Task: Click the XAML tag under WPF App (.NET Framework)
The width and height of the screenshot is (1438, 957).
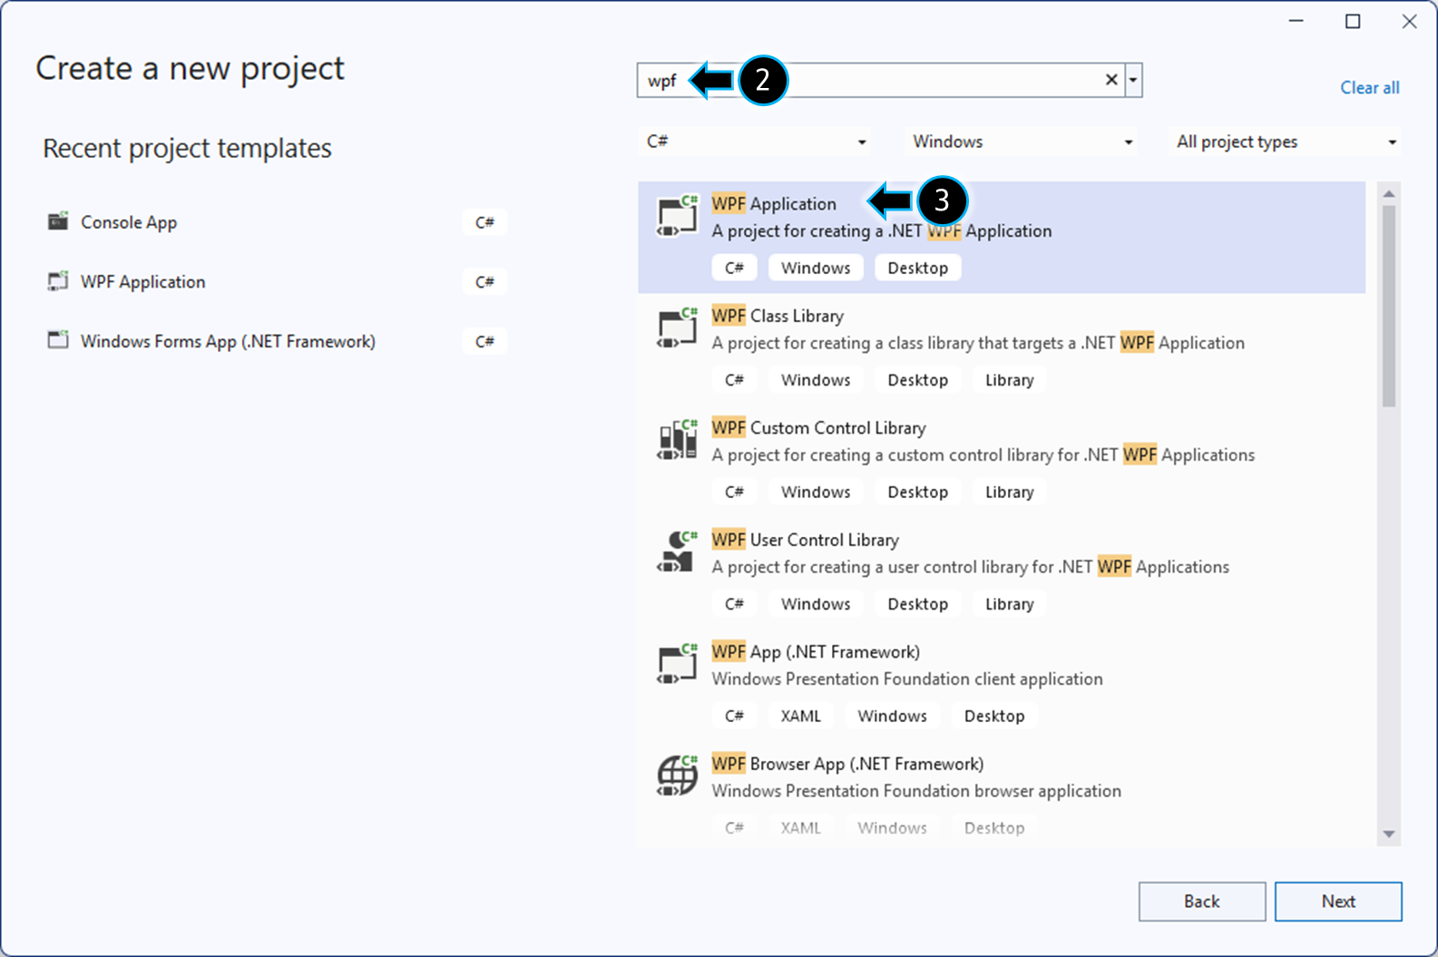Action: click(800, 716)
